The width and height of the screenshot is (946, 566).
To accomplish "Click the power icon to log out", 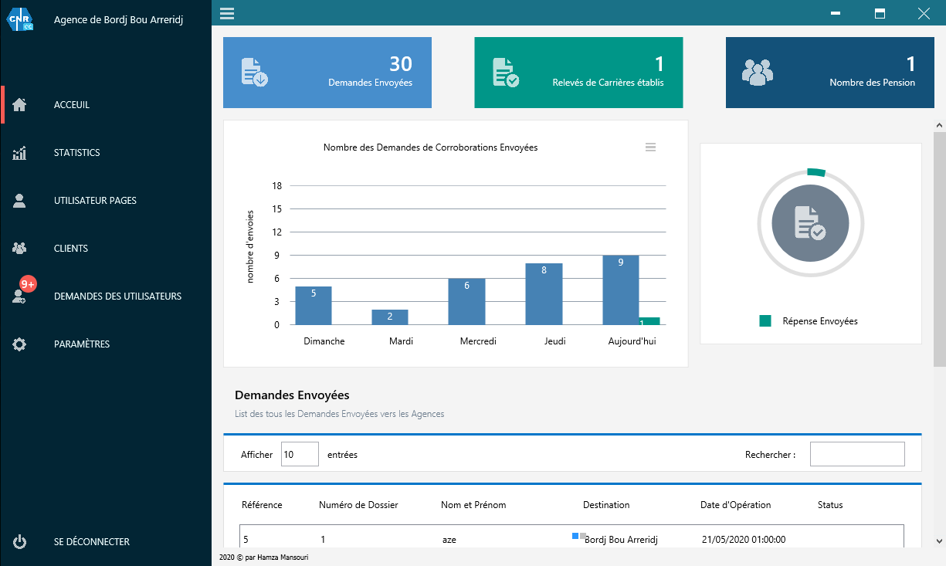I will pyautogui.click(x=20, y=542).
